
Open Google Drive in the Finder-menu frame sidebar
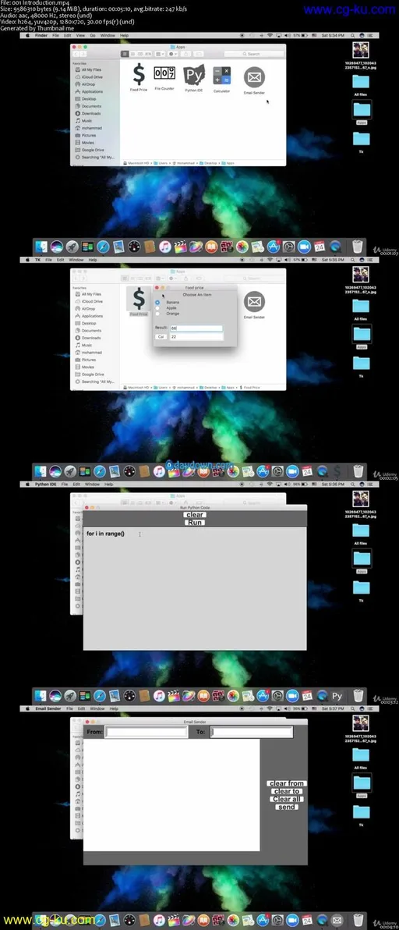tap(93, 150)
